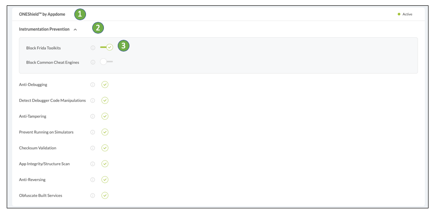This screenshot has width=433, height=220.
Task: Show info for Anti-Tampering
Action: 93,116
